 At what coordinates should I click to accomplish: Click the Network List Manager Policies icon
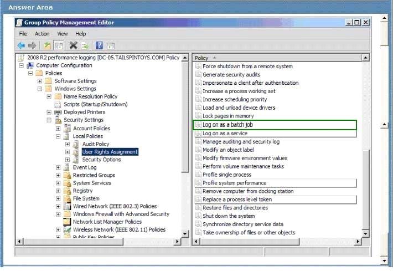67,222
